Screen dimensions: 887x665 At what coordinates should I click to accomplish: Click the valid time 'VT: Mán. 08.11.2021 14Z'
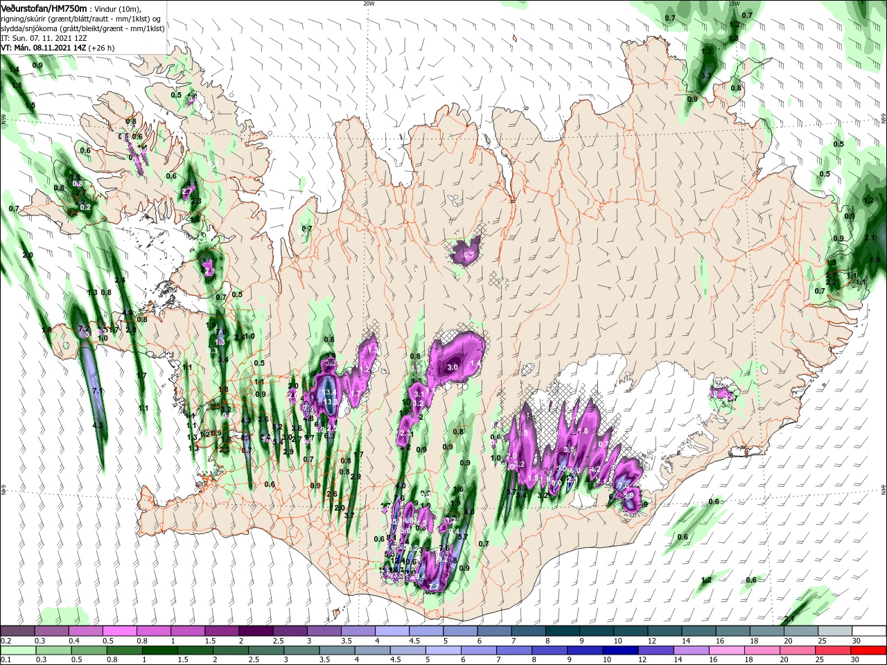[x=43, y=48]
